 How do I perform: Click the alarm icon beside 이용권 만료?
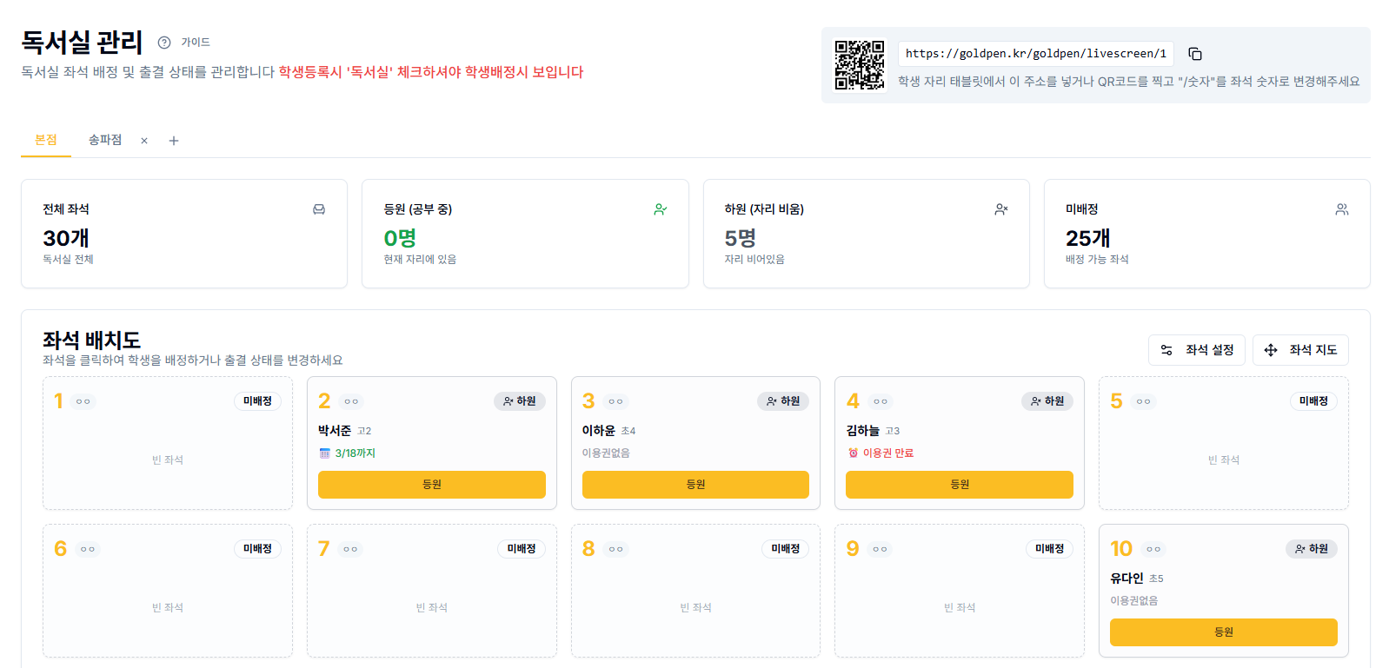(853, 453)
